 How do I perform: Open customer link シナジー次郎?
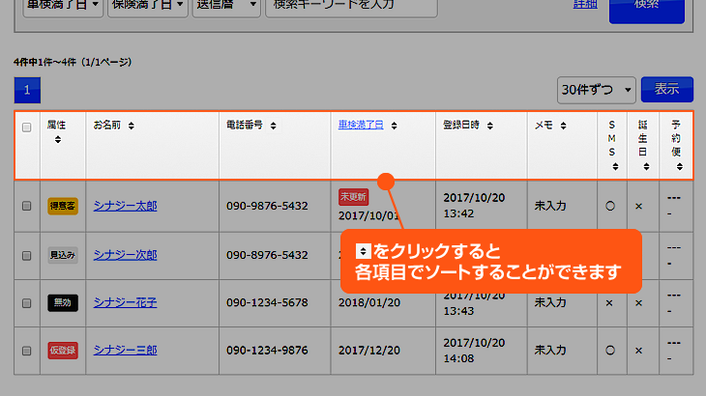click(125, 255)
